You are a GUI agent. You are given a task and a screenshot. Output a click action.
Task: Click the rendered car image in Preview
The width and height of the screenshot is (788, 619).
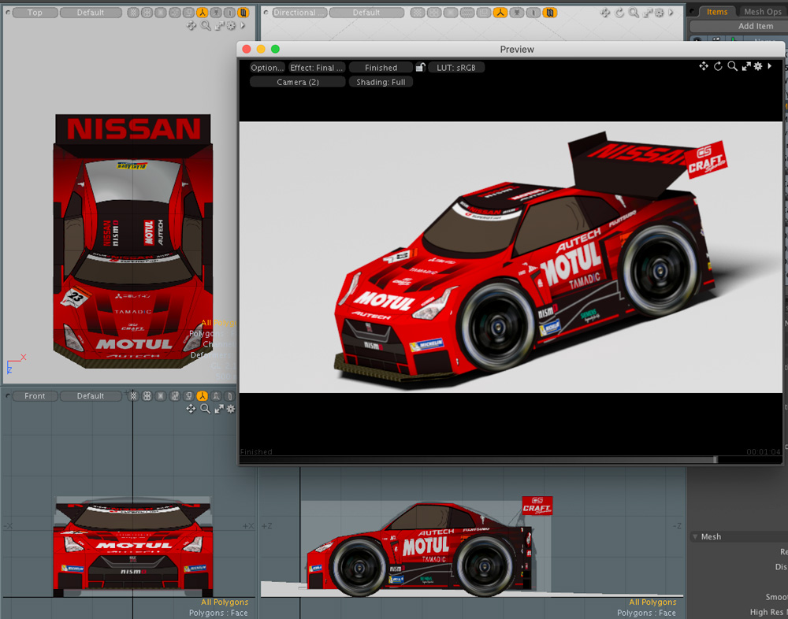511,257
